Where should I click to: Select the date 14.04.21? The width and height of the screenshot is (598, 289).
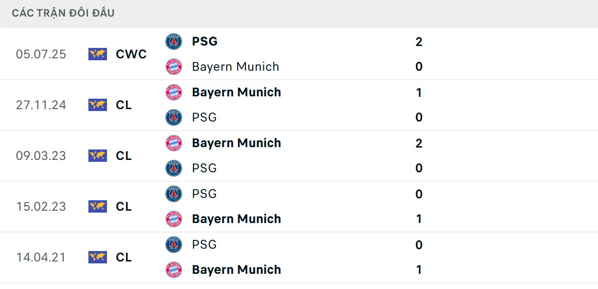[x=41, y=257]
